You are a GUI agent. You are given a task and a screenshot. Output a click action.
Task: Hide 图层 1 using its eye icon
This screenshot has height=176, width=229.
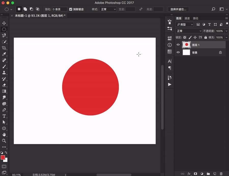point(178,45)
